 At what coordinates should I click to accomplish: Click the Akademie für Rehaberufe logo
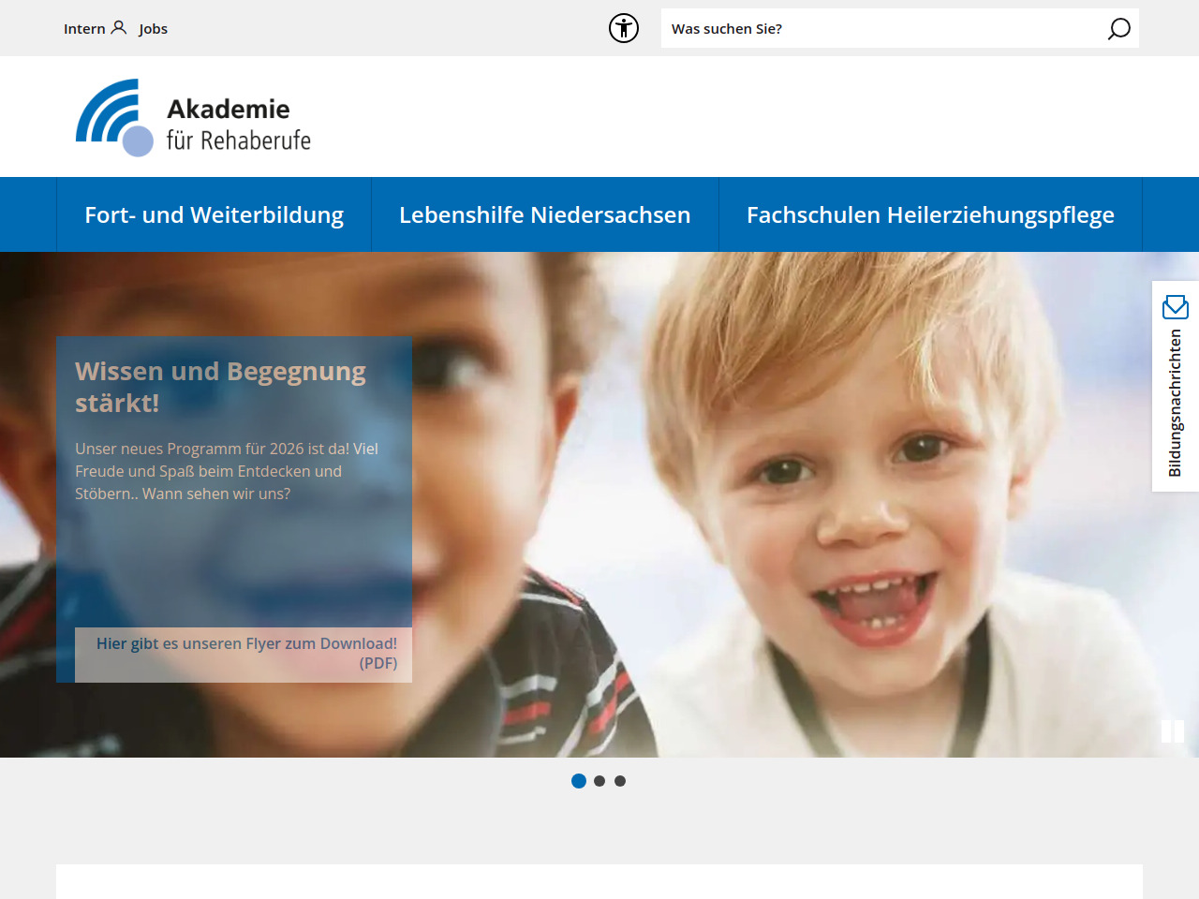tap(193, 117)
